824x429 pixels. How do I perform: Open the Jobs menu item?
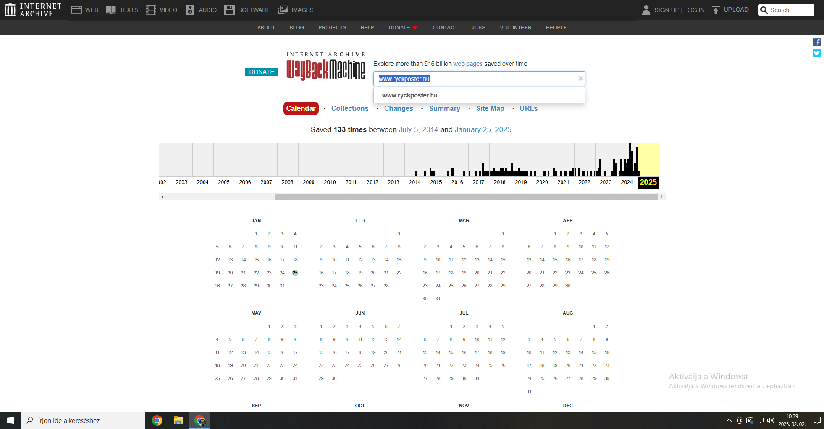click(x=478, y=27)
